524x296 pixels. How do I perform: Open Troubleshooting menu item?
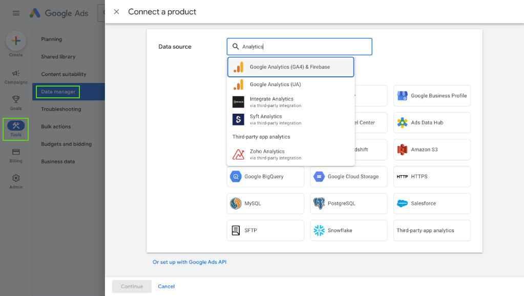[x=61, y=109]
